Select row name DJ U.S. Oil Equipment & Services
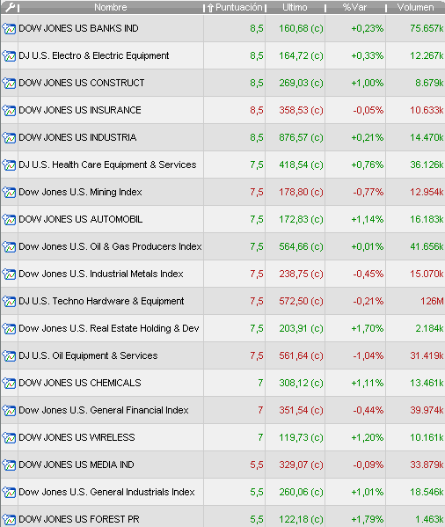This screenshot has height=527, width=445. [88, 355]
